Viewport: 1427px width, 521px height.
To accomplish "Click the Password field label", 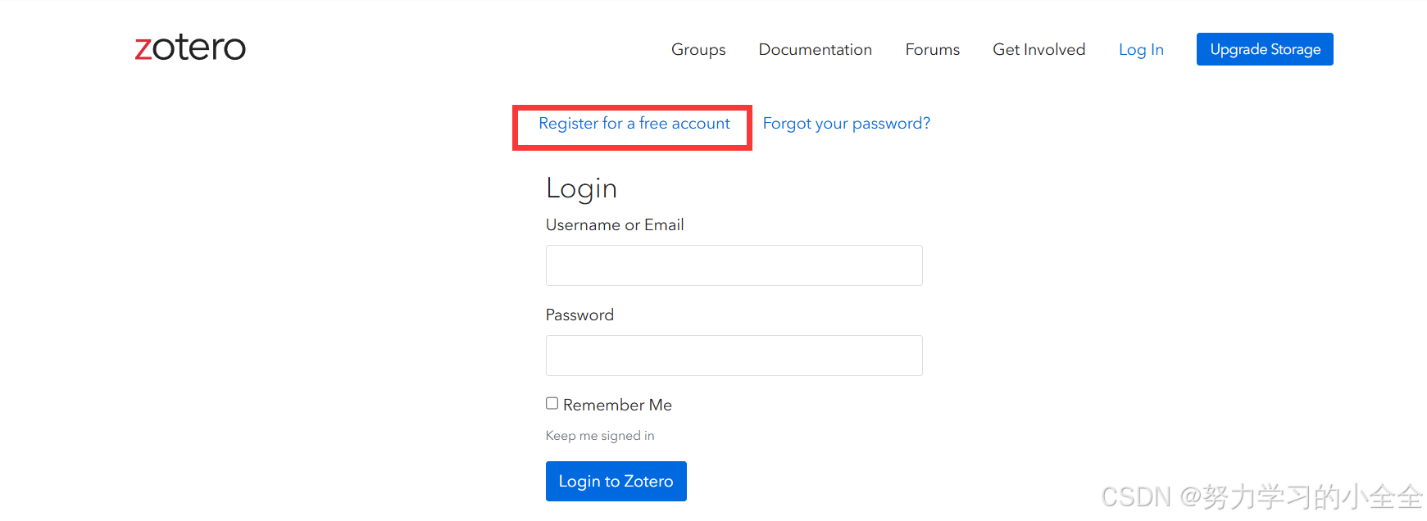I will pyautogui.click(x=579, y=315).
